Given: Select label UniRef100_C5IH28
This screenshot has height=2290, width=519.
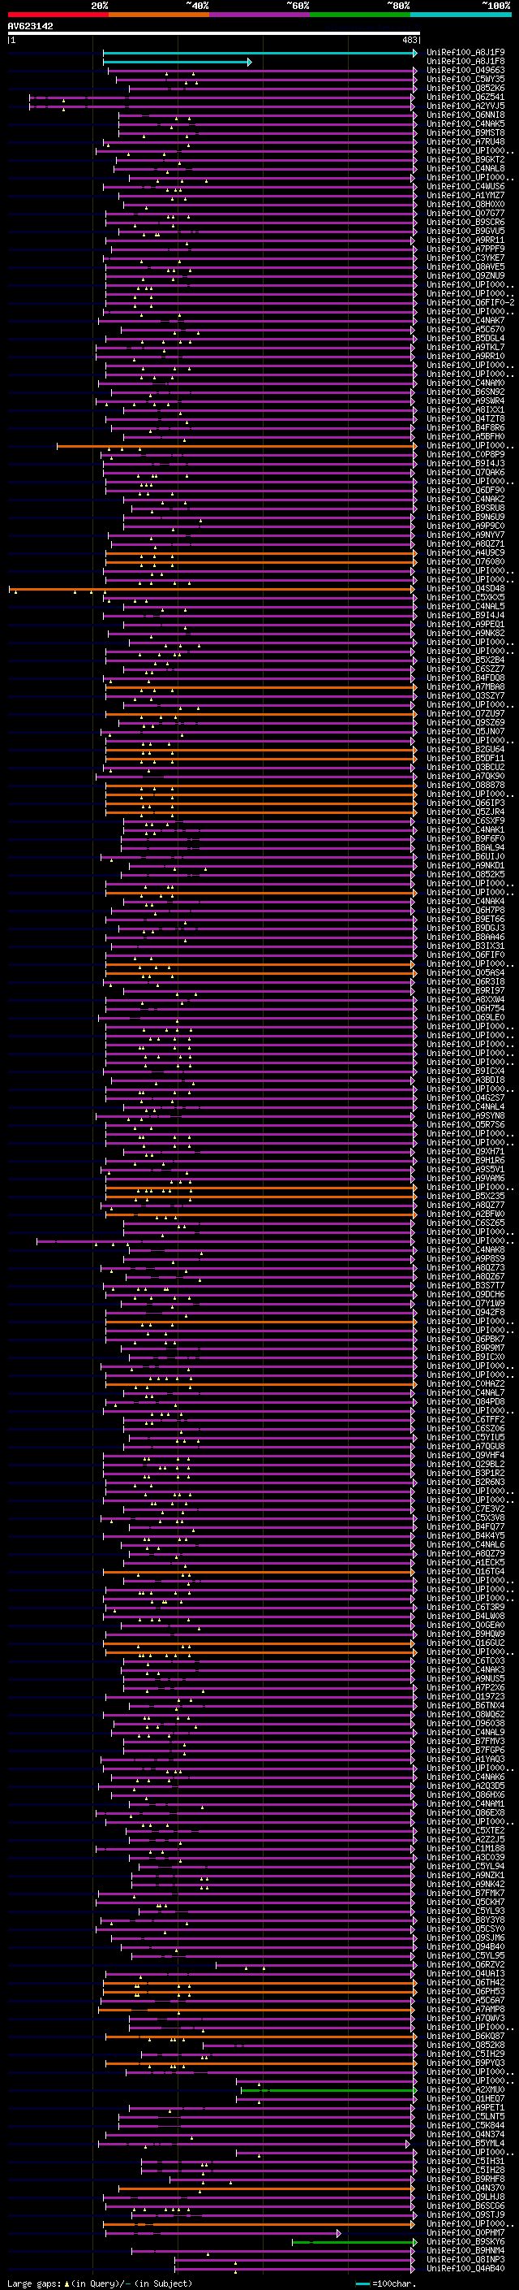Looking at the screenshot, I should (465, 2170).
